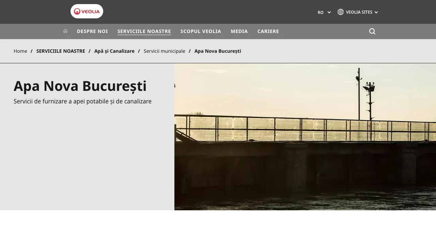Go to the home icon in navigation bar
This screenshot has height=245, width=436.
[65, 31]
